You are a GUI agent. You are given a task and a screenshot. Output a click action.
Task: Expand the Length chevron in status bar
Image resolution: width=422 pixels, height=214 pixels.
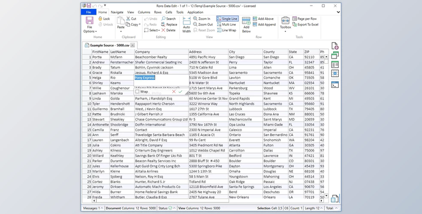point(321,208)
